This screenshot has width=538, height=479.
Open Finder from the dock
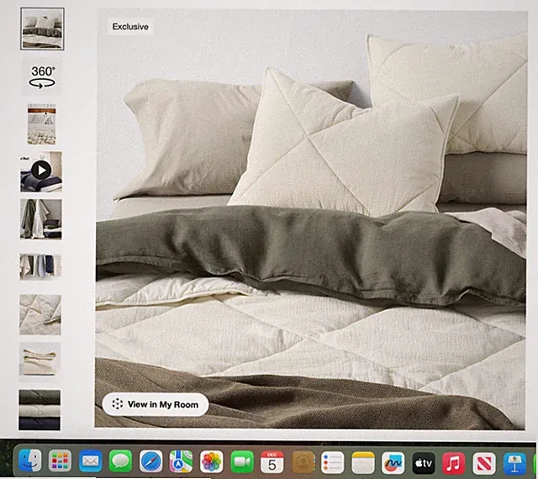tap(30, 461)
